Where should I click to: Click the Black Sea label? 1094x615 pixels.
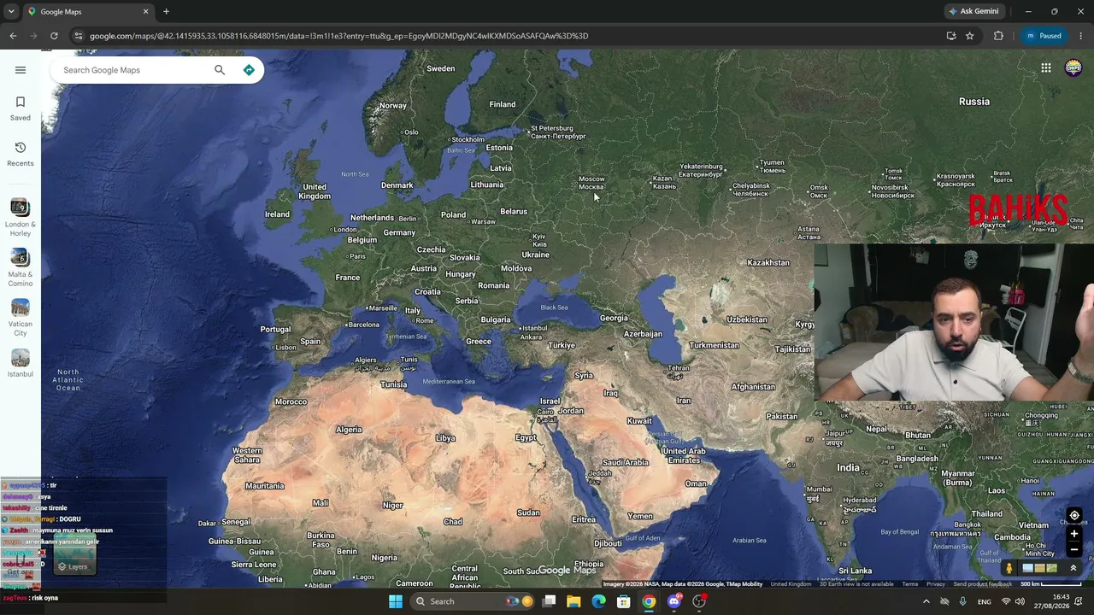coord(554,307)
